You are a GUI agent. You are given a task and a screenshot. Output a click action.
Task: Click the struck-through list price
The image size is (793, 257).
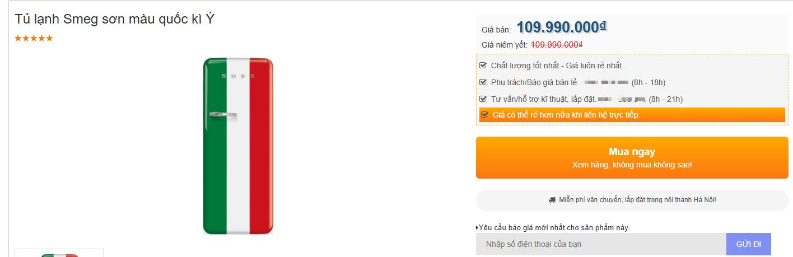point(557,44)
